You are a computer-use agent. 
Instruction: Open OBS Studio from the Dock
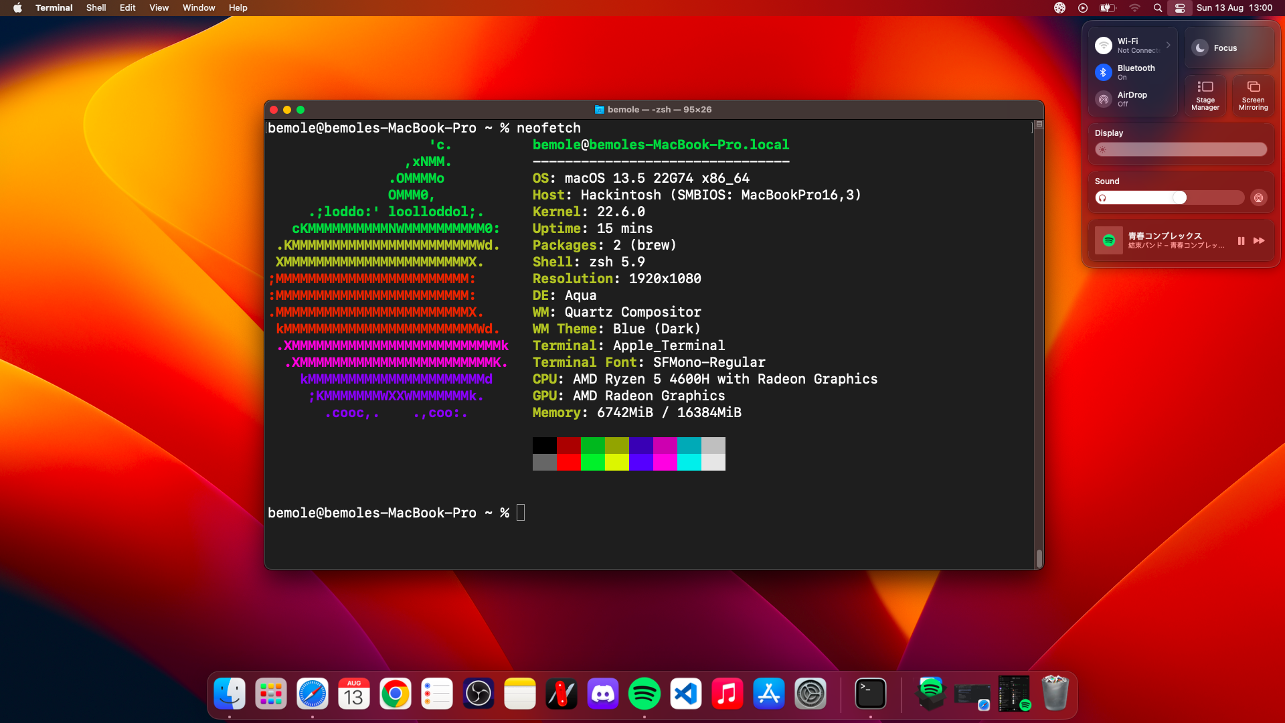click(479, 694)
